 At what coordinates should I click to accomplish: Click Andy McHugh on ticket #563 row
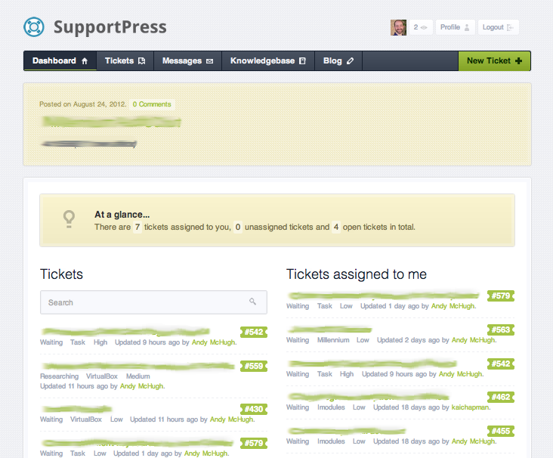pos(474,340)
